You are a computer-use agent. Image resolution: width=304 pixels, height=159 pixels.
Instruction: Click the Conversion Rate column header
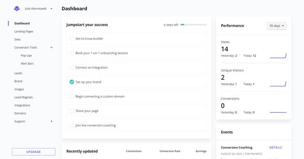[x=170, y=151]
